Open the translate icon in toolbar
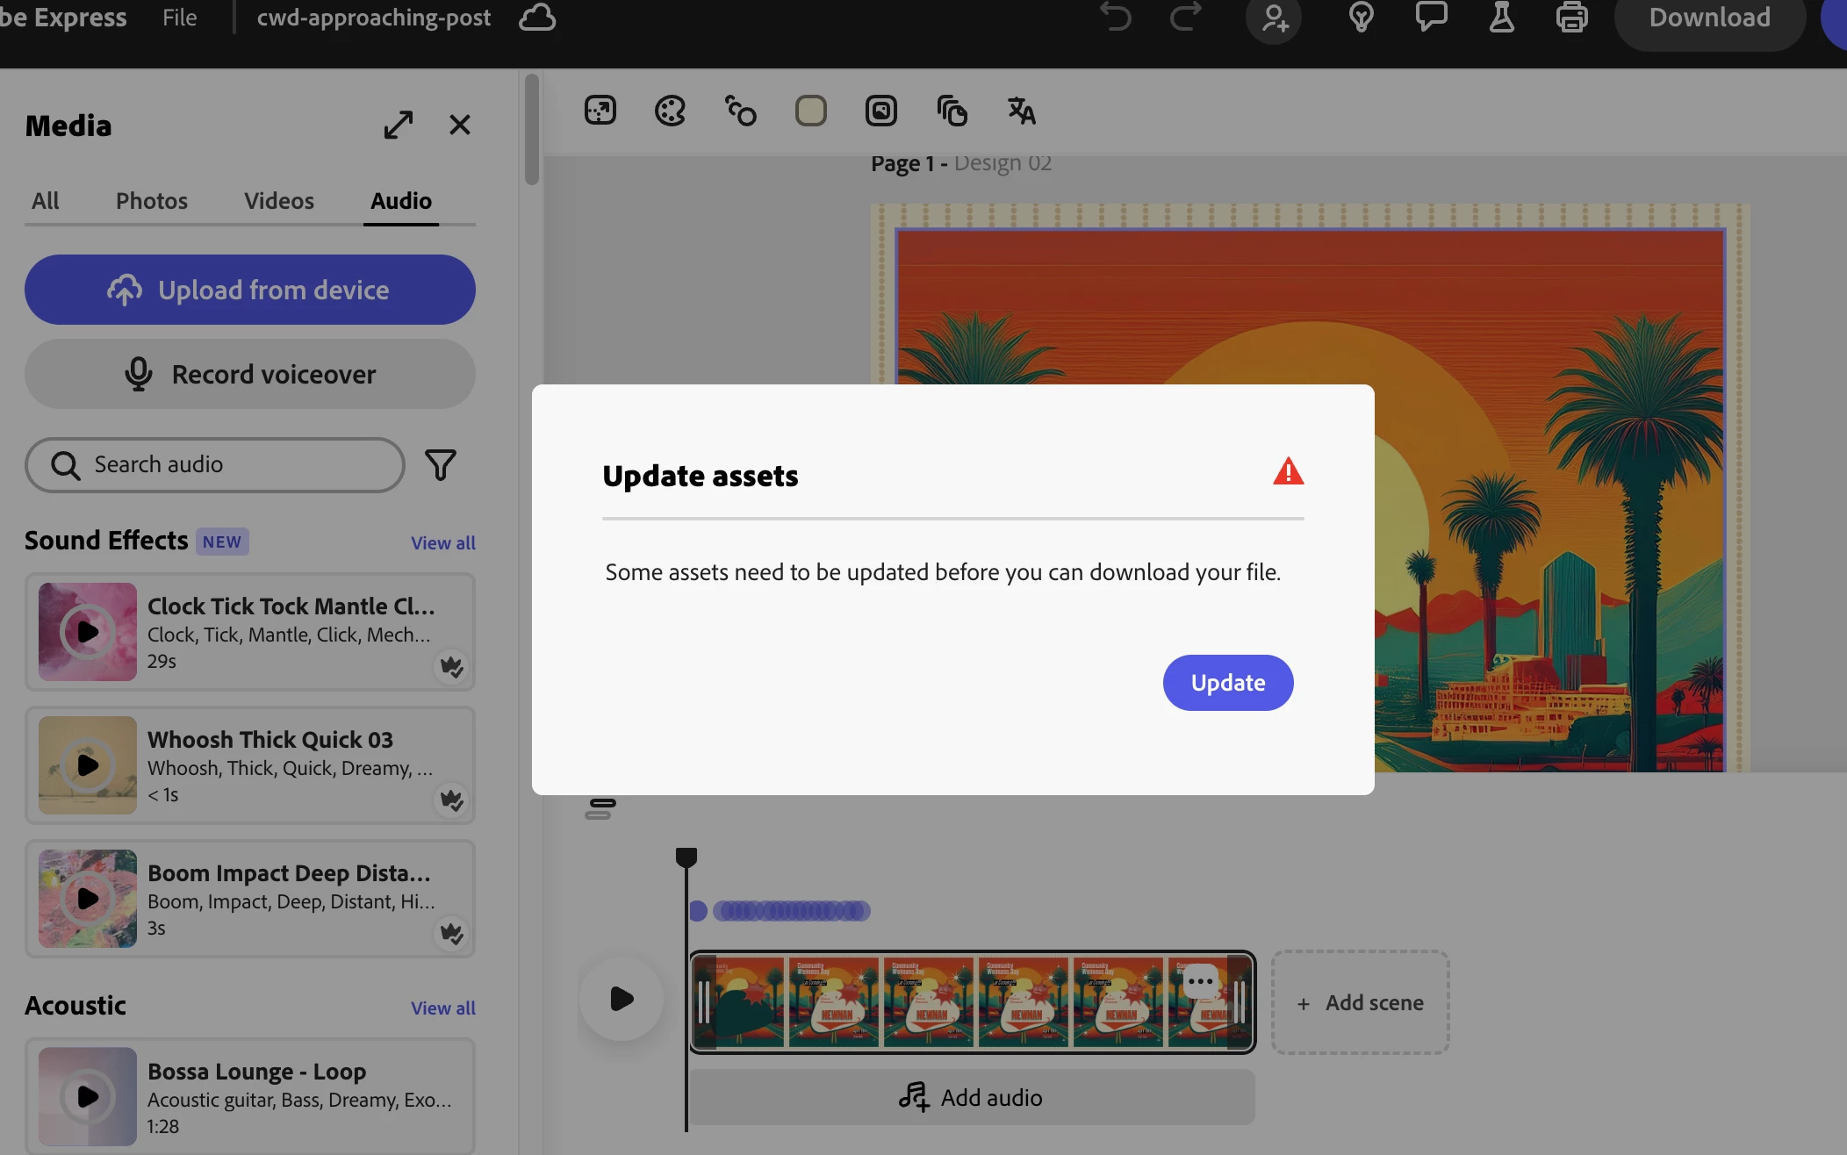Viewport: 1847px width, 1155px height. 1021,111
